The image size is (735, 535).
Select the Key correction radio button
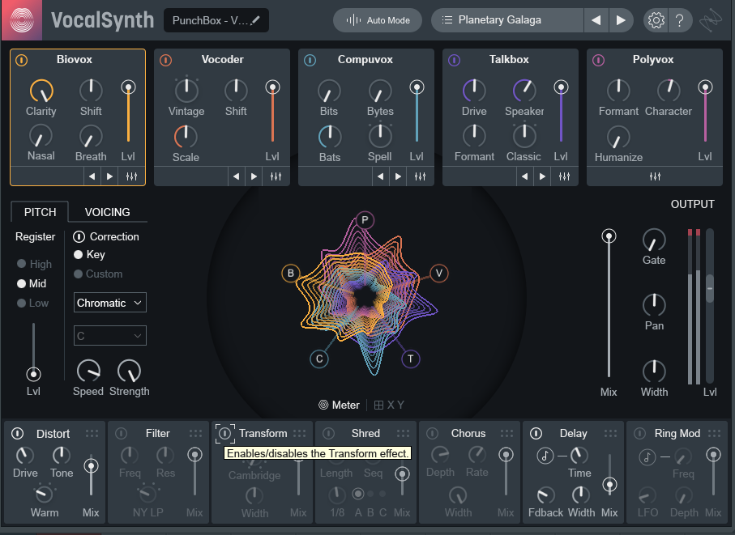79,254
